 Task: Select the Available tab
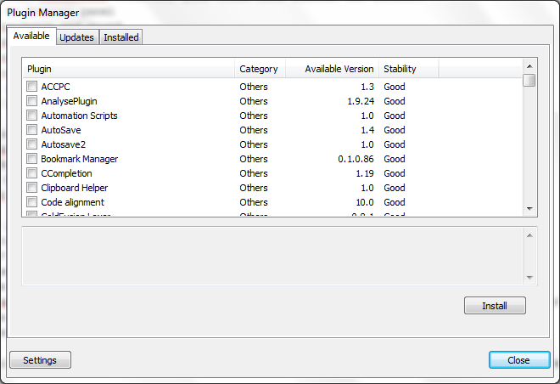tap(31, 36)
